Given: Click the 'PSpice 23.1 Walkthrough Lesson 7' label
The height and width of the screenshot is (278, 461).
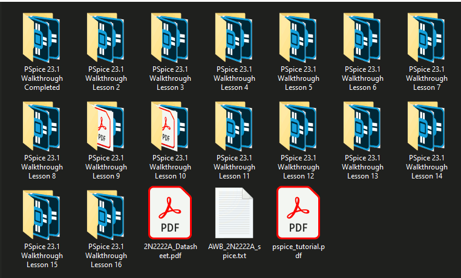Looking at the screenshot, I should pyautogui.click(x=427, y=78).
